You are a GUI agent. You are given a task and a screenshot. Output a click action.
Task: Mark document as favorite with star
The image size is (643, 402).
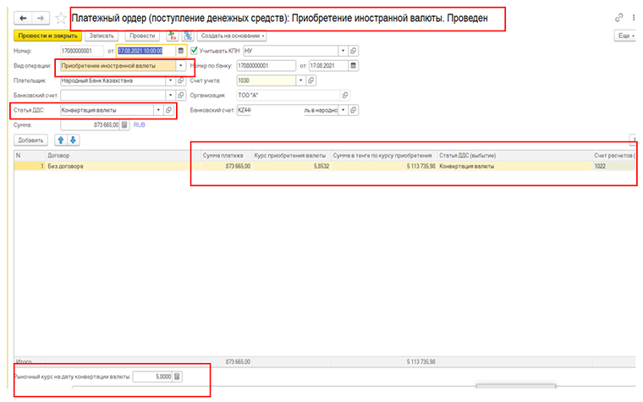point(60,18)
